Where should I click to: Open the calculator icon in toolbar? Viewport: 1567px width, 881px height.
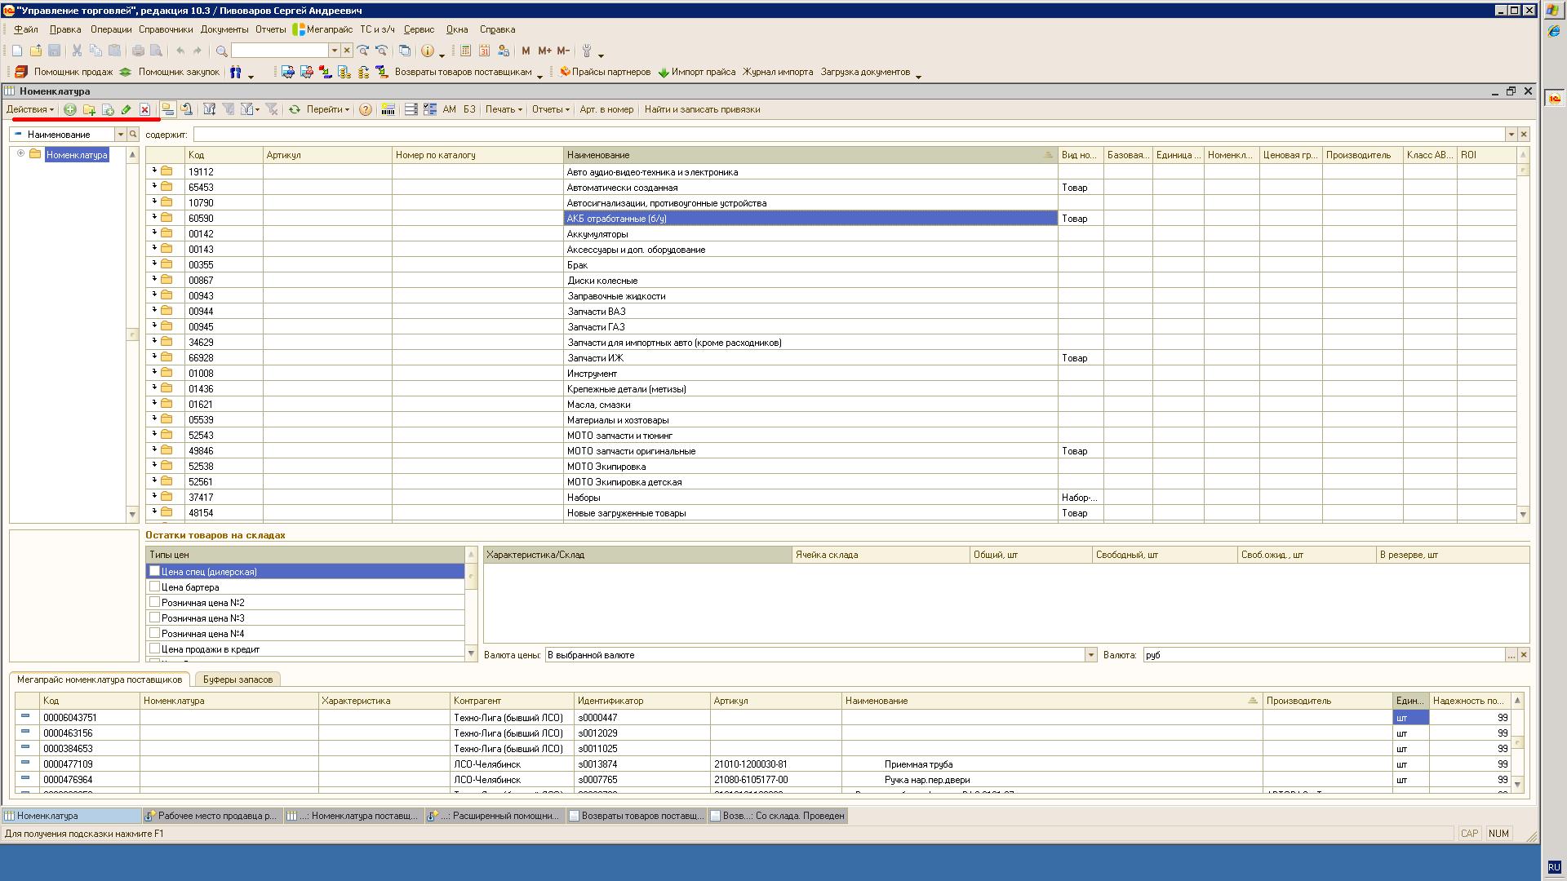coord(466,51)
